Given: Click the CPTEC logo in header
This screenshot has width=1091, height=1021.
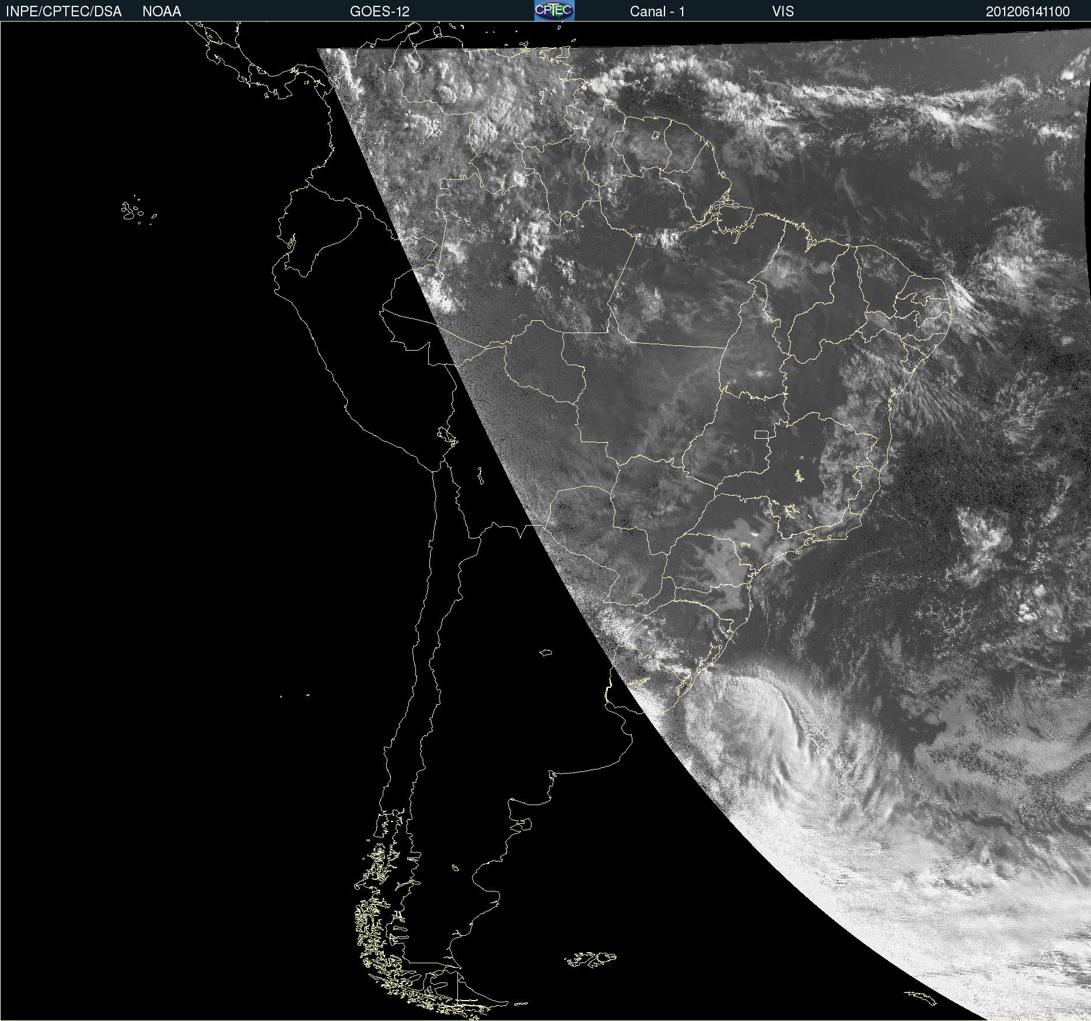Looking at the screenshot, I should tap(554, 11).
